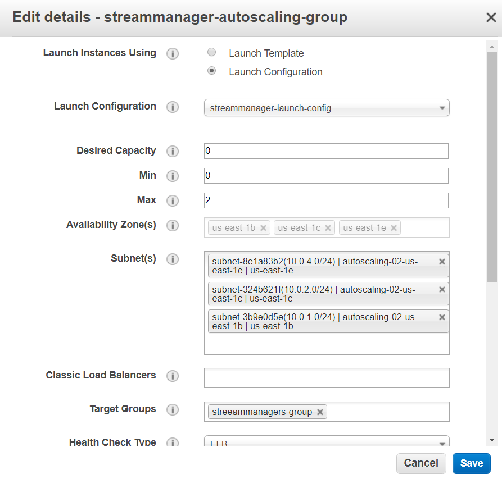The width and height of the screenshot is (502, 479).
Task: Open info tooltip for Min
Action: click(172, 176)
